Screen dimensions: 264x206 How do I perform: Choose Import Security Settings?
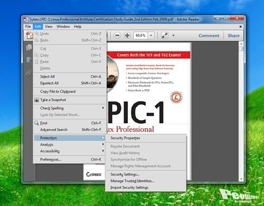(x=146, y=187)
